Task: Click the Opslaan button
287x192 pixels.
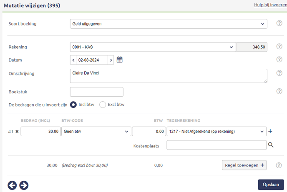Action: pos(271,185)
